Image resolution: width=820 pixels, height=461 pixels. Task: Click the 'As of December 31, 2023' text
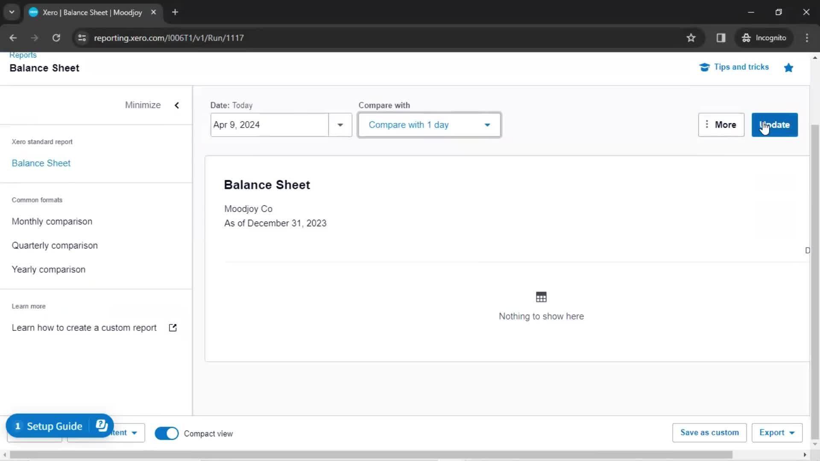coord(275,223)
